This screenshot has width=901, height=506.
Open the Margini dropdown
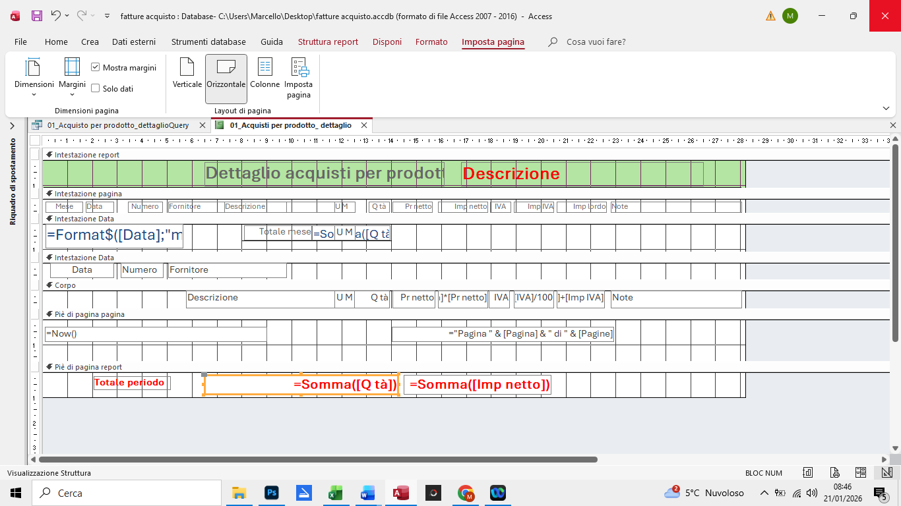(72, 79)
